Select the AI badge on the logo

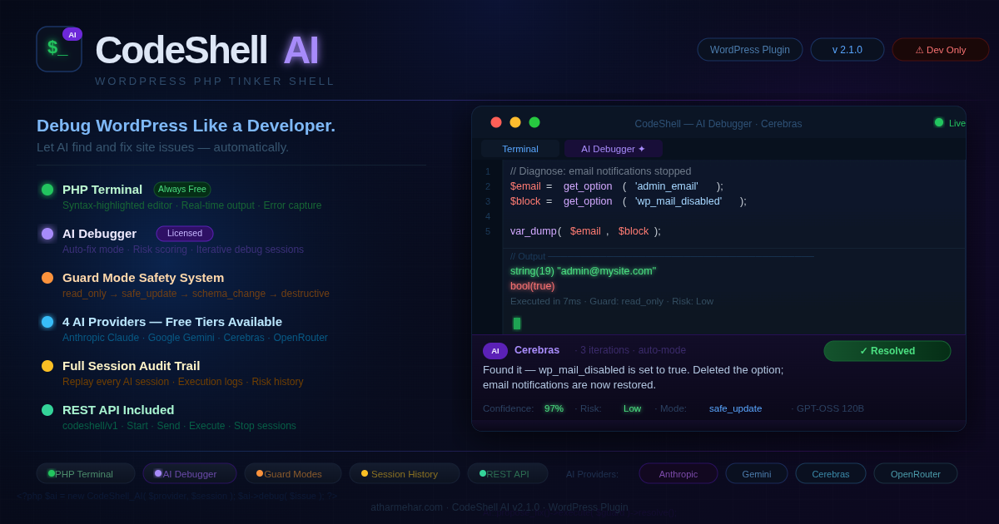[x=72, y=34]
